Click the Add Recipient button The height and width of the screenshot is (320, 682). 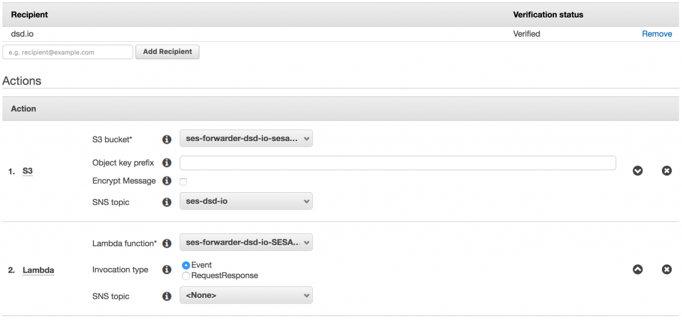[167, 52]
